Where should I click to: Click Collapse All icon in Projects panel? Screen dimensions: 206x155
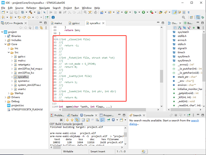37,28
